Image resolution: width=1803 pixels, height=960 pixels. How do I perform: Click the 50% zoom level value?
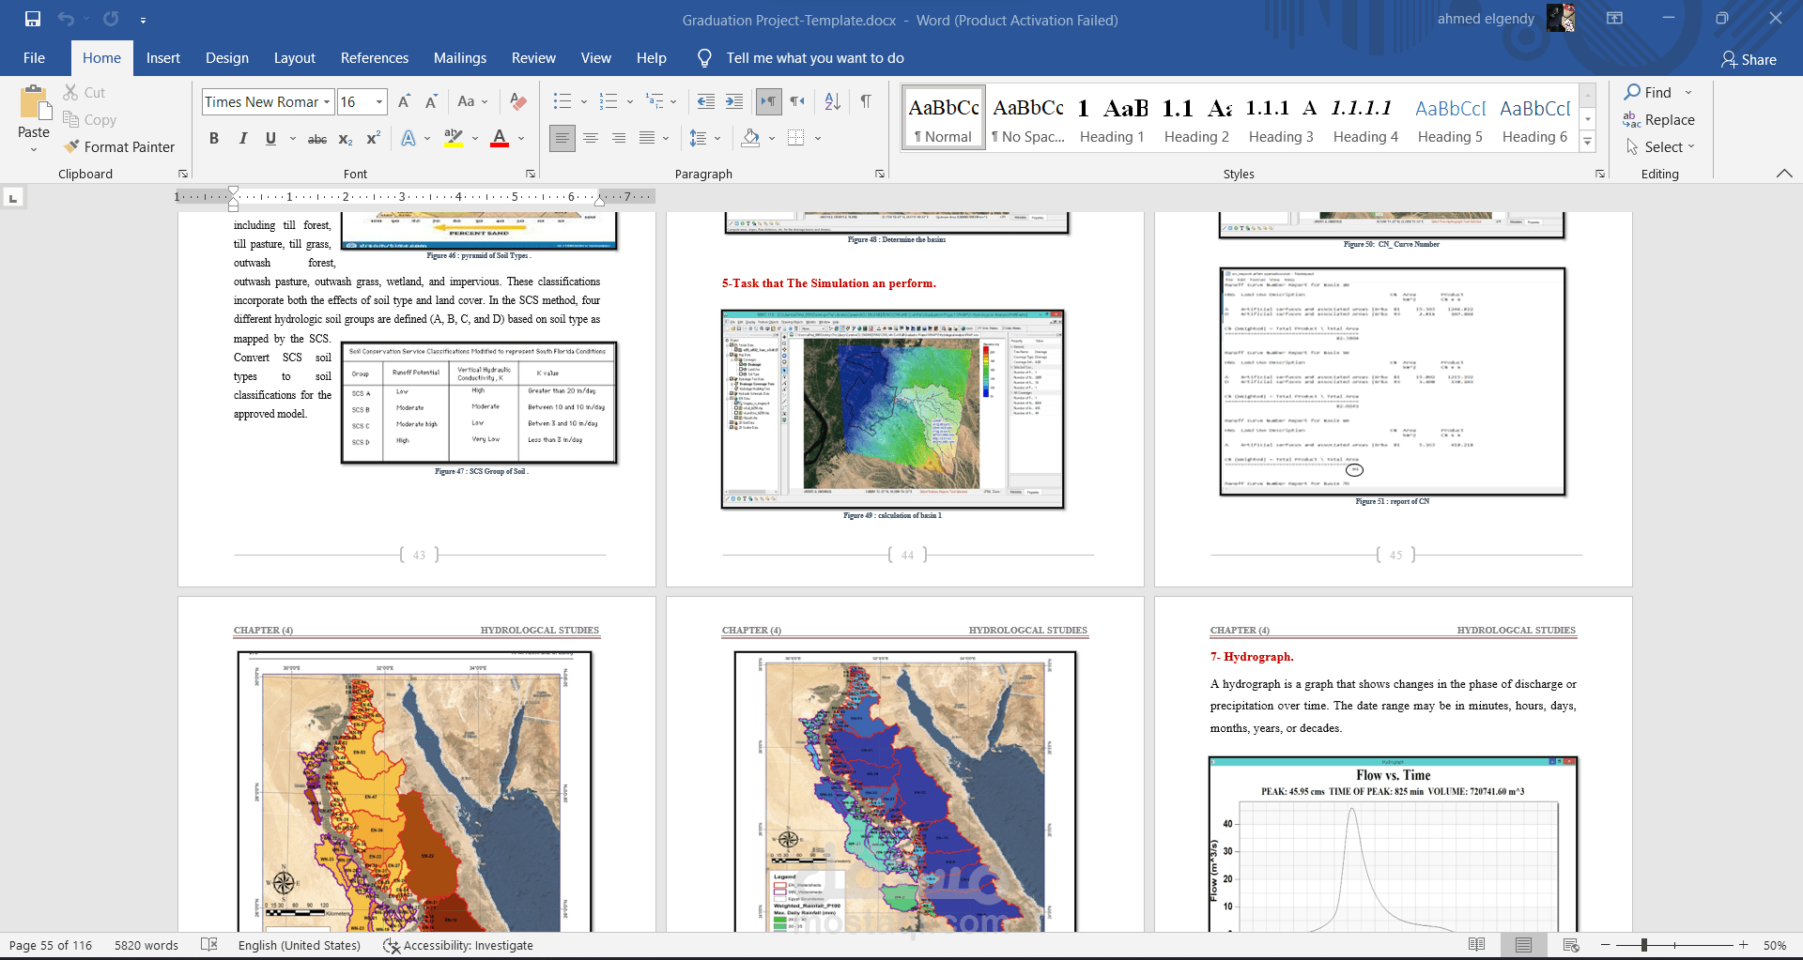click(1775, 945)
